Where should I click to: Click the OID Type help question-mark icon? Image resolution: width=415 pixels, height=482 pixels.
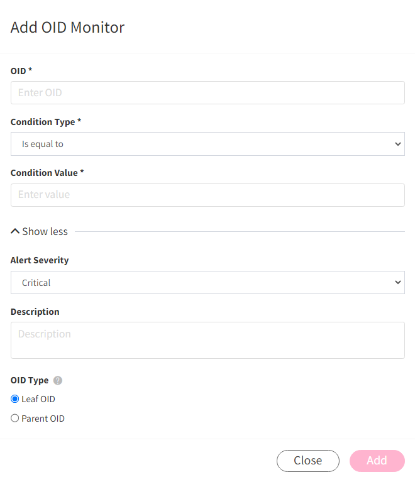point(57,380)
